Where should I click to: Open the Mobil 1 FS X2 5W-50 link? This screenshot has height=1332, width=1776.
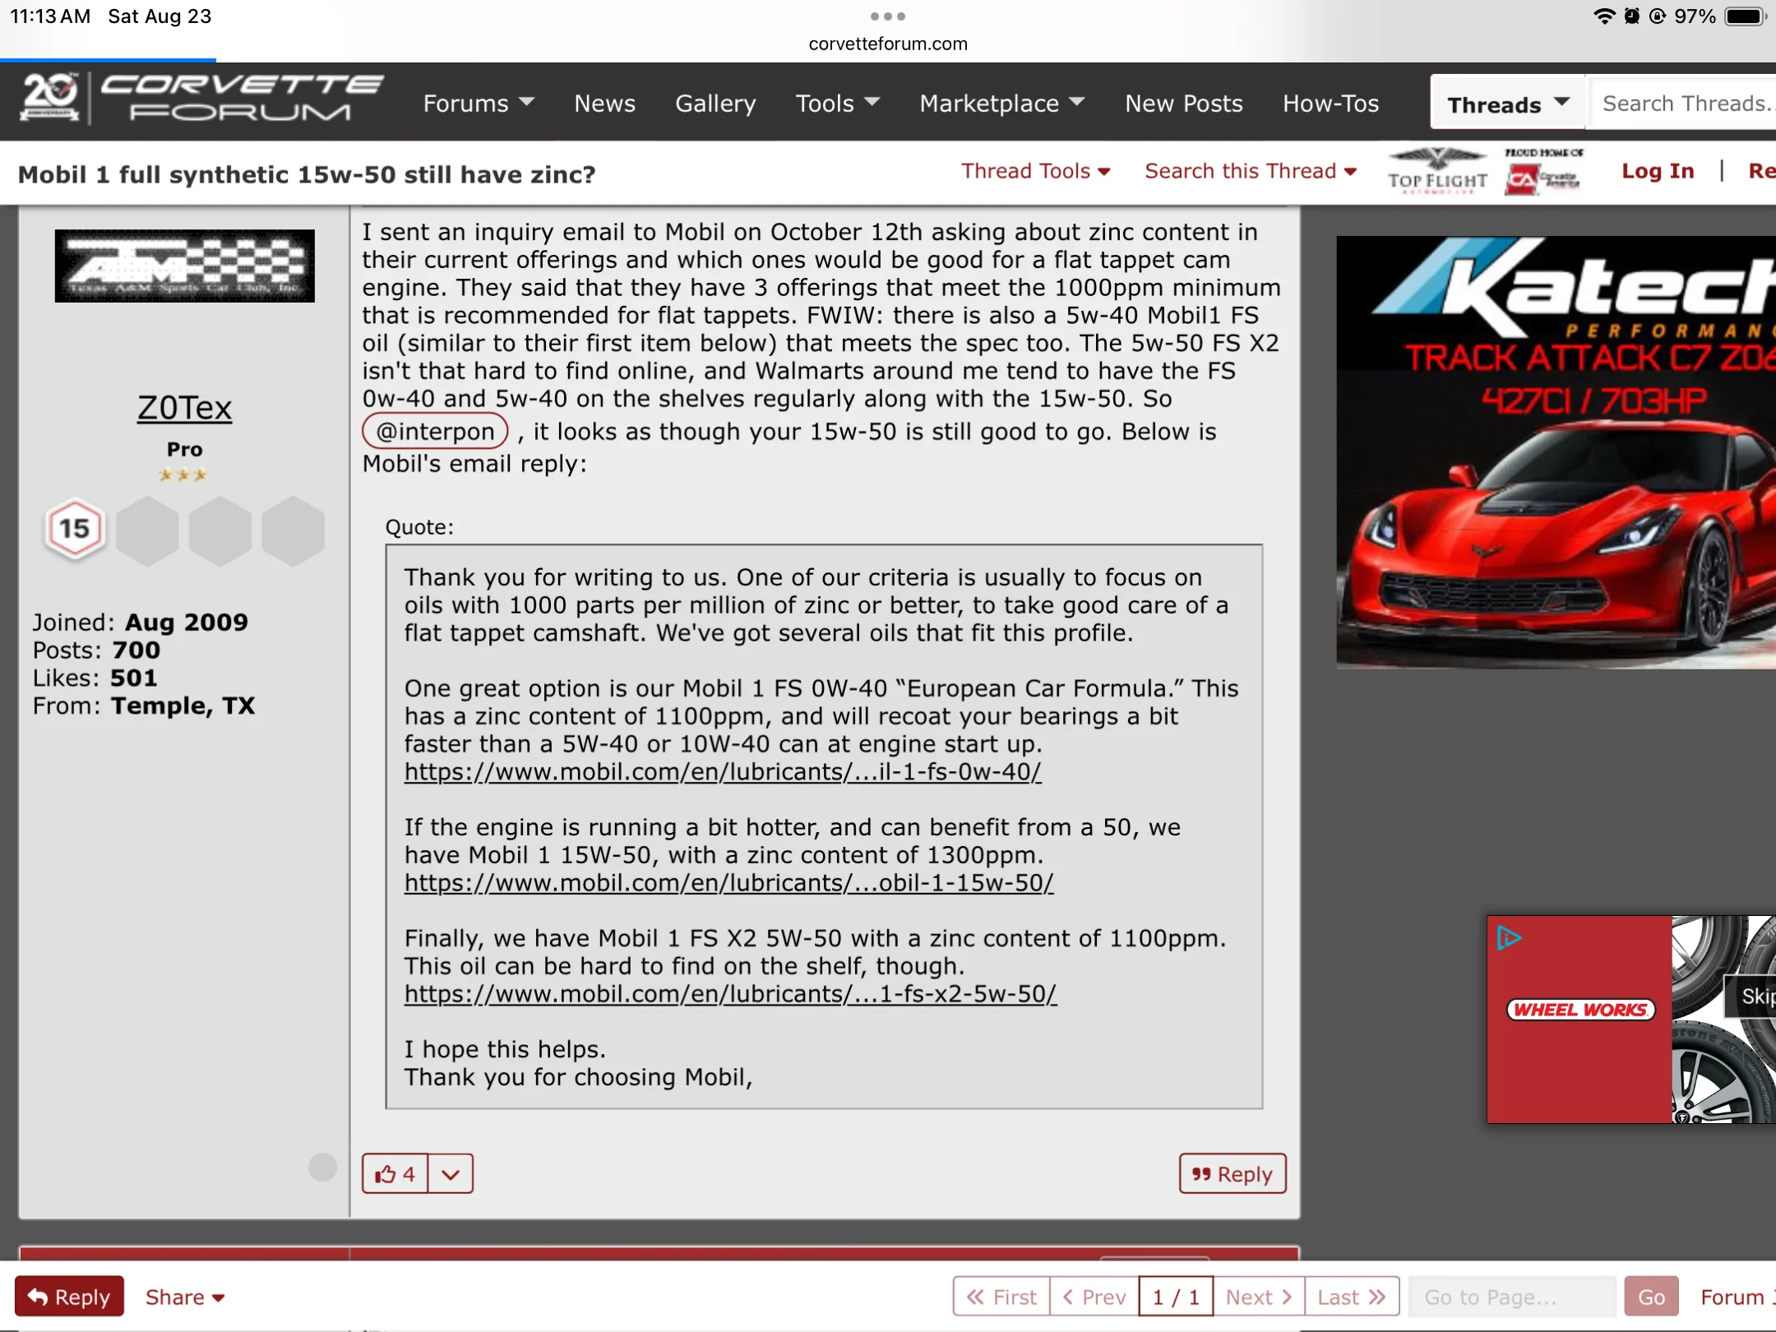point(730,994)
